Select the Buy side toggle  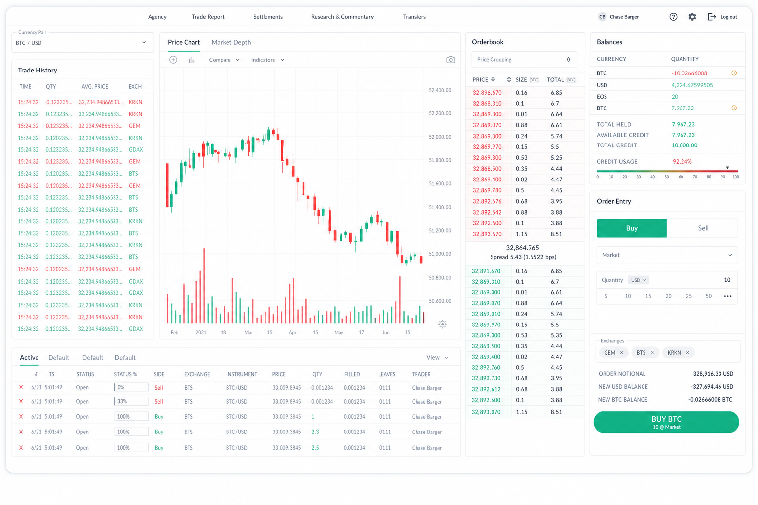point(632,228)
